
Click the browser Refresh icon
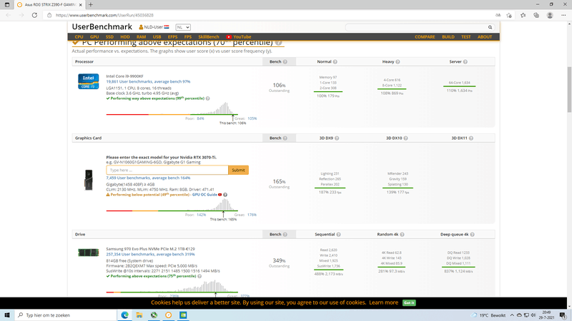coord(34,15)
